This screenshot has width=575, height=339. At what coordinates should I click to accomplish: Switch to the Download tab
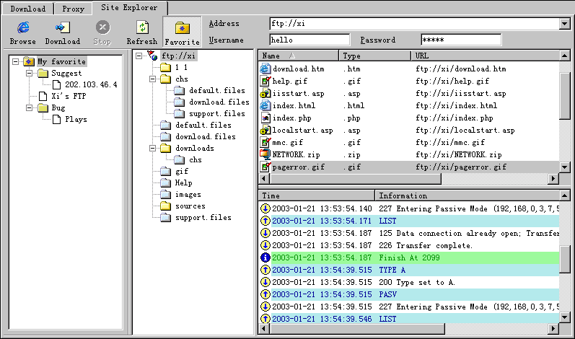[28, 9]
